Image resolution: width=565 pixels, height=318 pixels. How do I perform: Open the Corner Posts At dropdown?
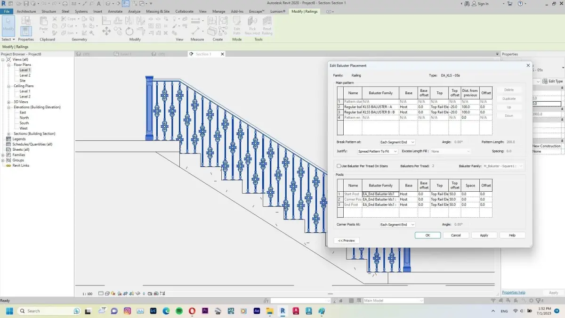pos(397,225)
